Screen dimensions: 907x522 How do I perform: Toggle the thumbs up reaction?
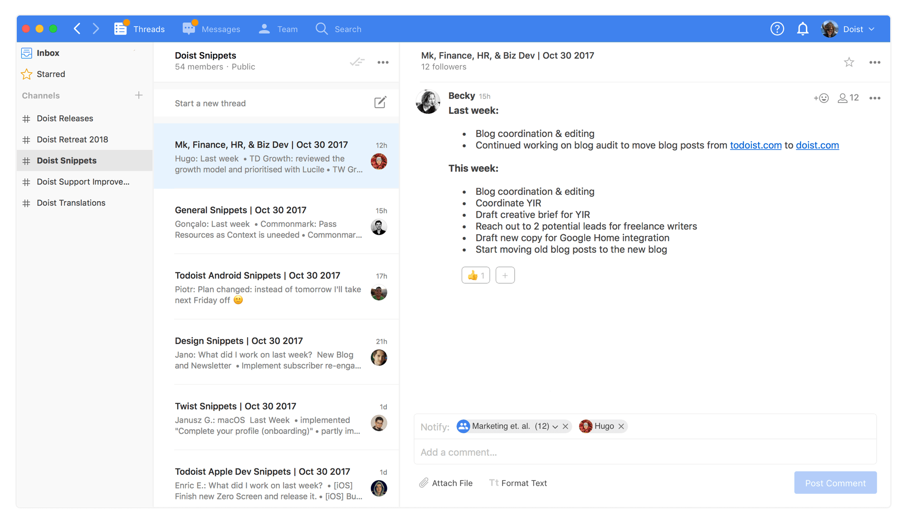[475, 275]
